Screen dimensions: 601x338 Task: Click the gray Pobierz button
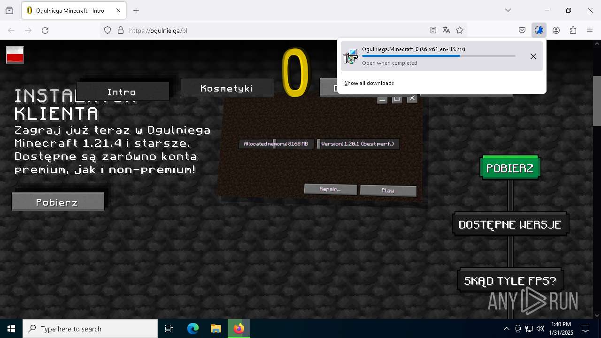pyautogui.click(x=58, y=202)
